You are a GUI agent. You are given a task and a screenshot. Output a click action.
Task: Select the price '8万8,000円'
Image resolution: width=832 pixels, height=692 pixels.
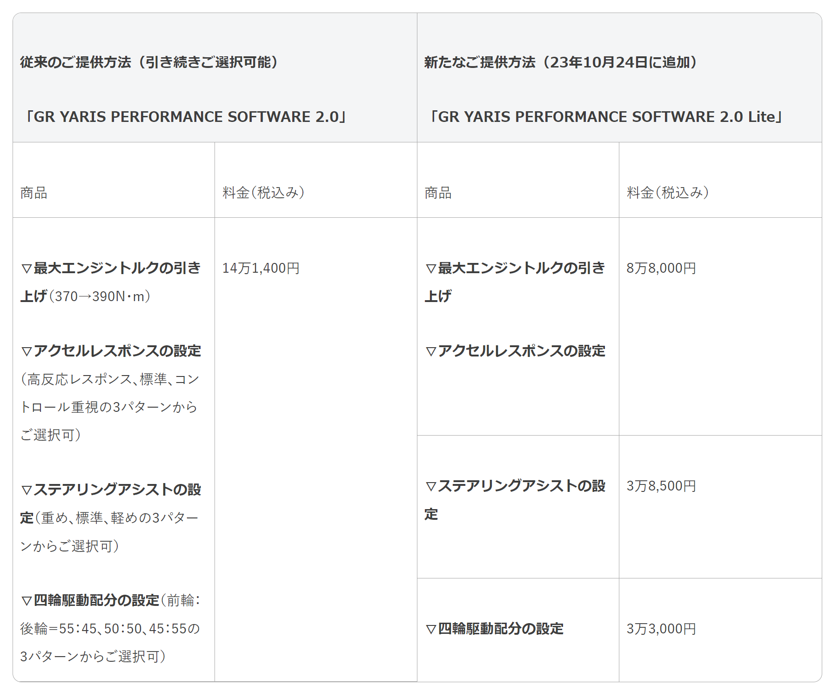[662, 268]
